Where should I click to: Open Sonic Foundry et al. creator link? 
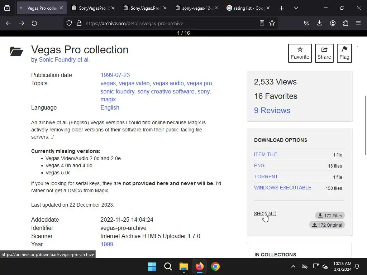(x=64, y=60)
